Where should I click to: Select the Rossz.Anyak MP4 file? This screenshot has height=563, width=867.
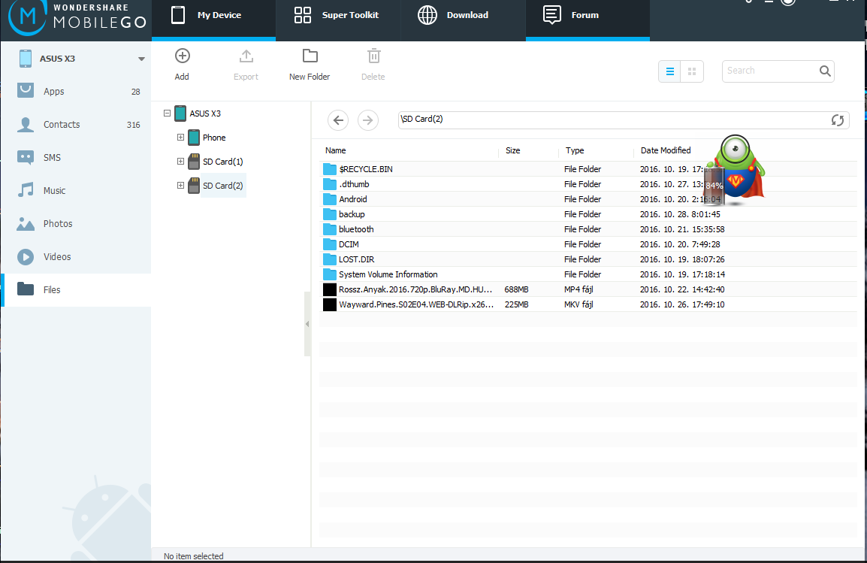pyautogui.click(x=588, y=289)
